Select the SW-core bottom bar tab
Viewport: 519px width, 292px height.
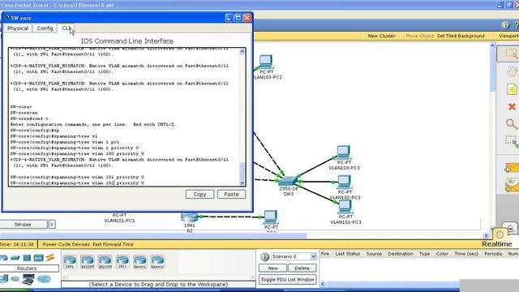click(23, 225)
